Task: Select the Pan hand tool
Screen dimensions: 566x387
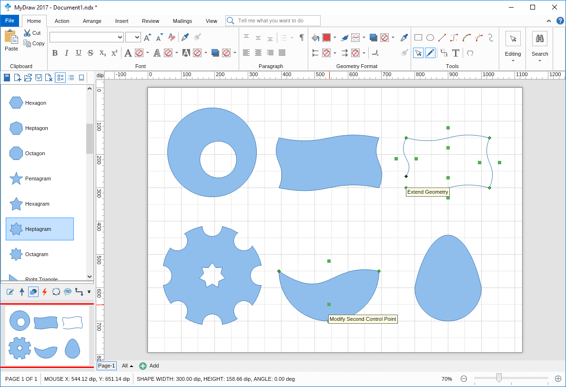Action: (x=469, y=53)
